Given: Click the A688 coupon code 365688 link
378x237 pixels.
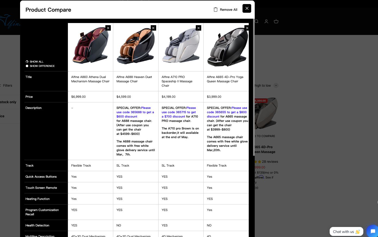Looking at the screenshot, I should pos(135,112).
